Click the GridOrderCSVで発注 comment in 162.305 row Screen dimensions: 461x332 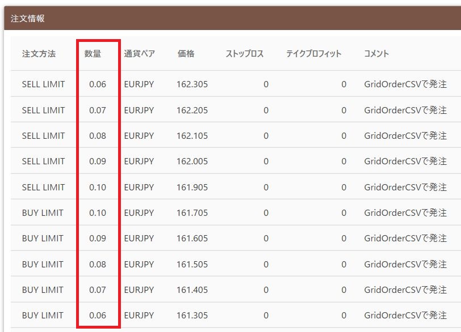coord(405,84)
